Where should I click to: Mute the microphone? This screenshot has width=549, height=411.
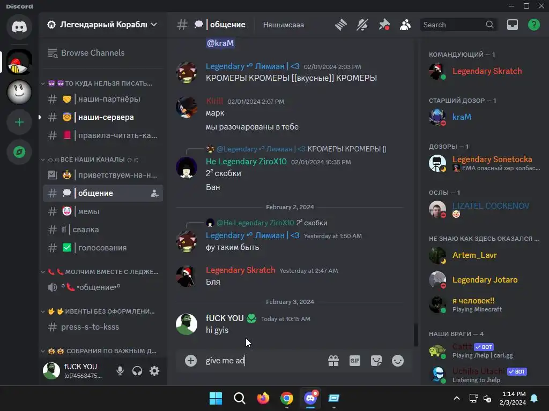pos(120,370)
